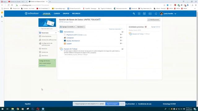198x111 pixels.
Task: Open the Todos los materiales filter
Action: (115, 29)
